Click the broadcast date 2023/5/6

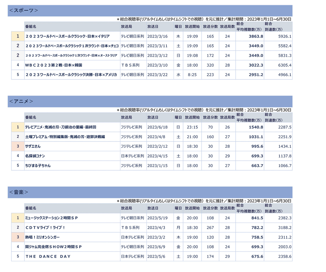click(156, 256)
